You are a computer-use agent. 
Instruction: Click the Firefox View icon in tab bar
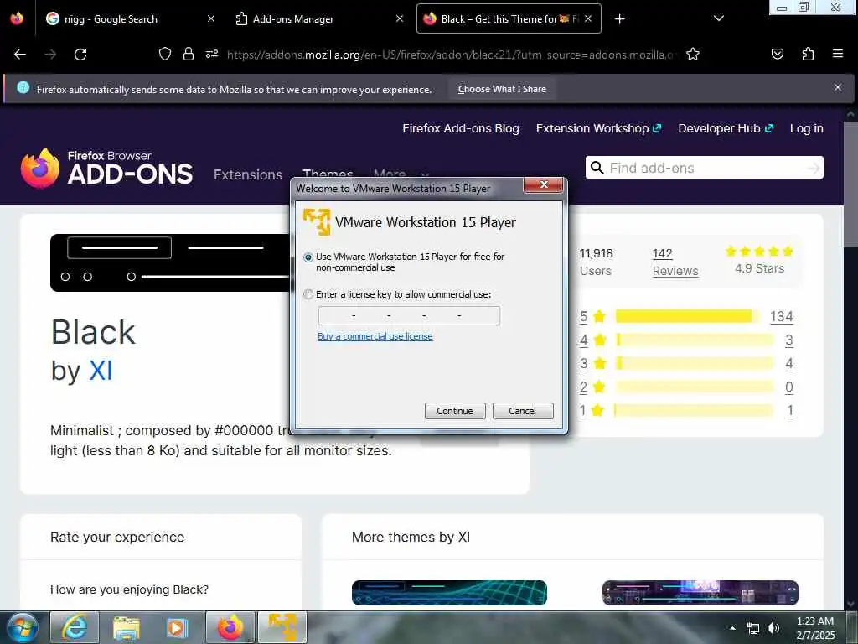point(17,18)
